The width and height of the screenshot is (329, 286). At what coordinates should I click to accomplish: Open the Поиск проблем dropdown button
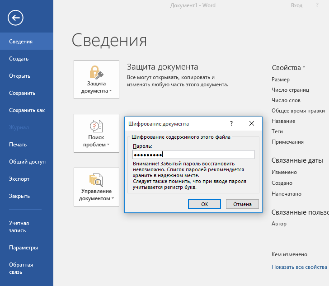pyautogui.click(x=96, y=133)
